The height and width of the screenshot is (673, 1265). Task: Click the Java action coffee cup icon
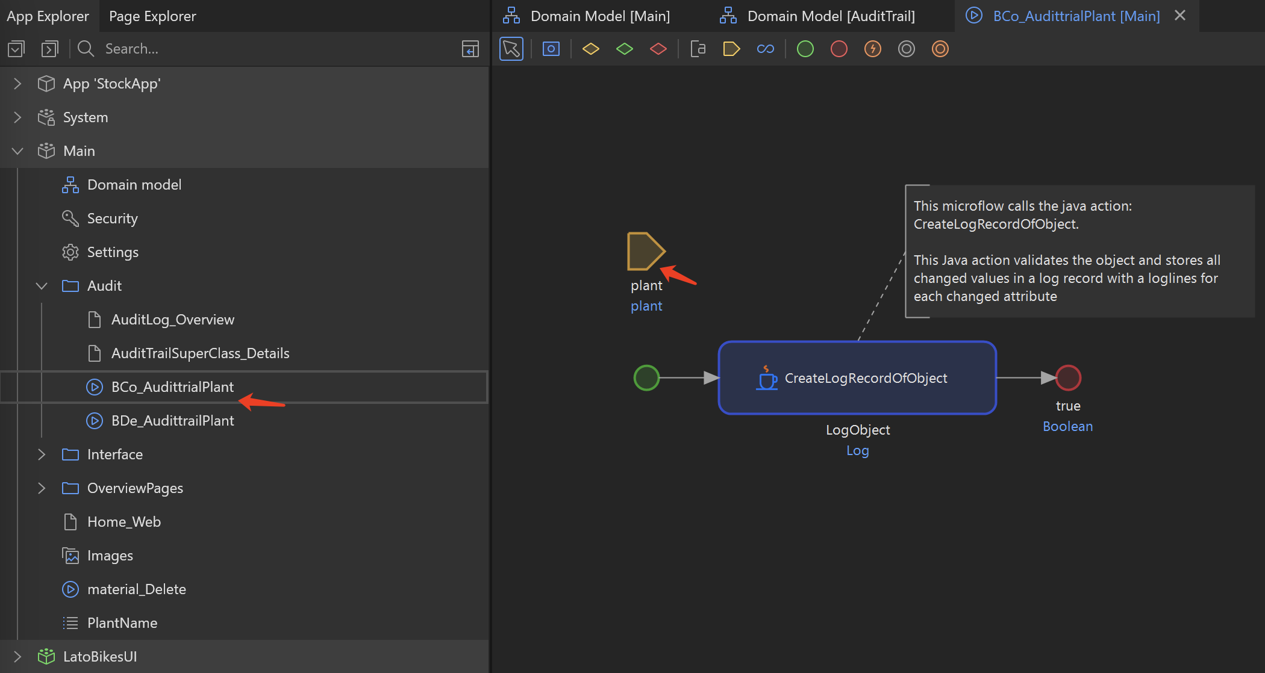point(766,378)
